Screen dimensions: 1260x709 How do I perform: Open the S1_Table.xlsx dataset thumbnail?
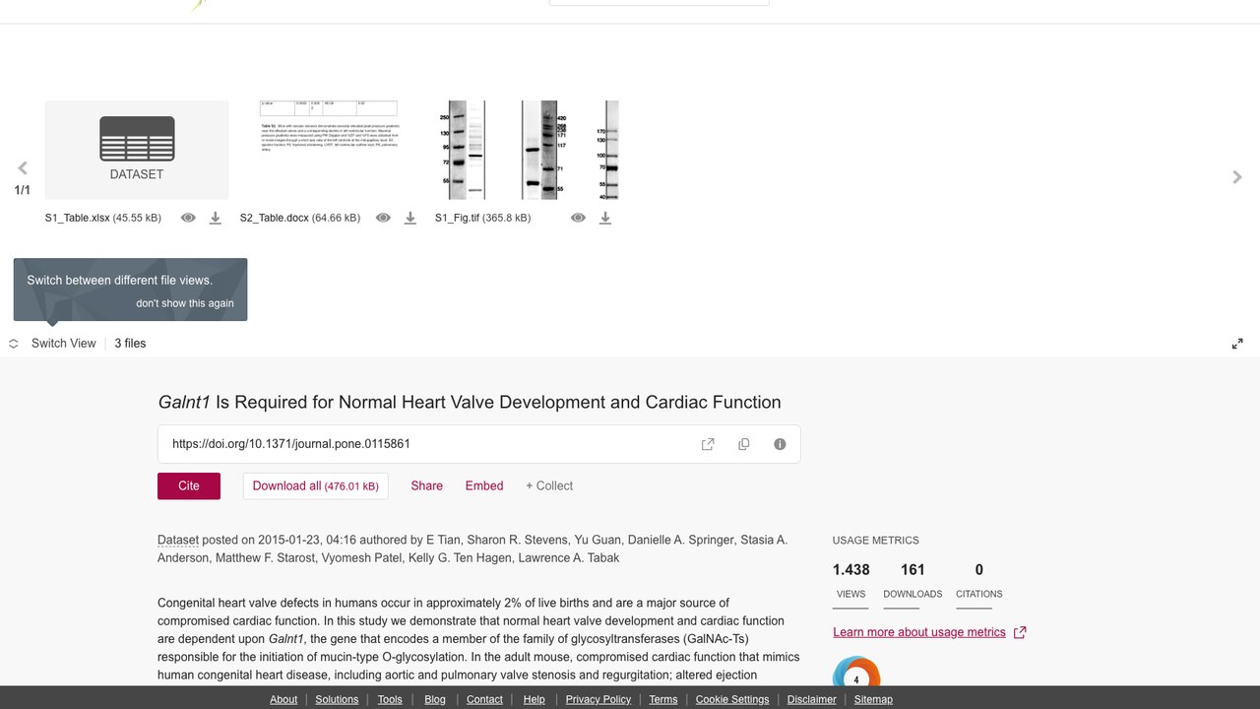tap(137, 150)
